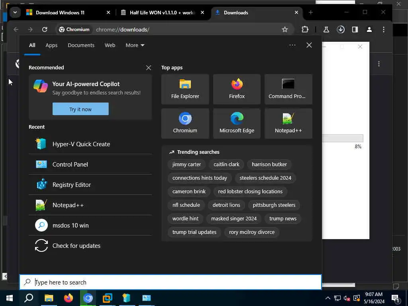Expand the More filter dropdown
This screenshot has width=408, height=306.
click(x=135, y=45)
